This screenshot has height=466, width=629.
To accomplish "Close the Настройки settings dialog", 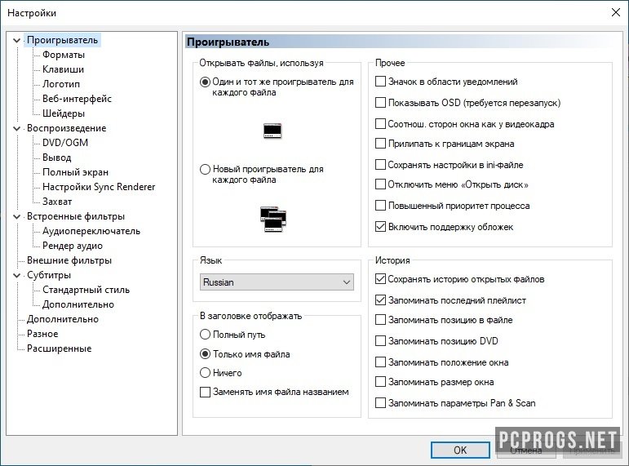I will click(613, 12).
